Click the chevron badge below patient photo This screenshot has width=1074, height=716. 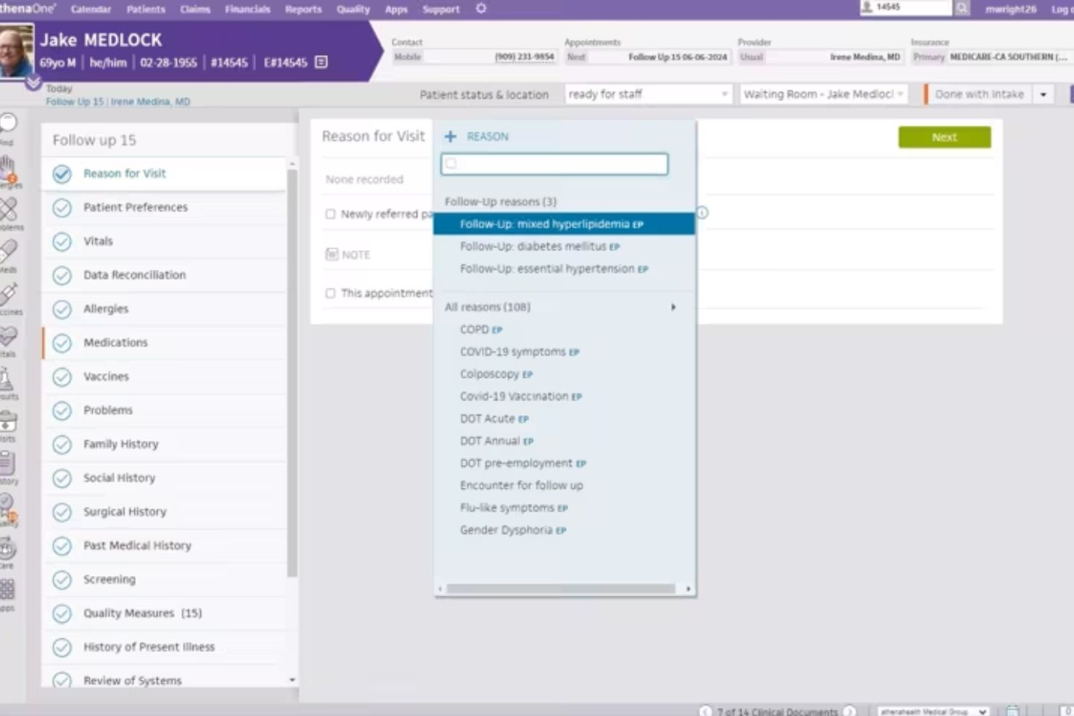click(x=33, y=82)
